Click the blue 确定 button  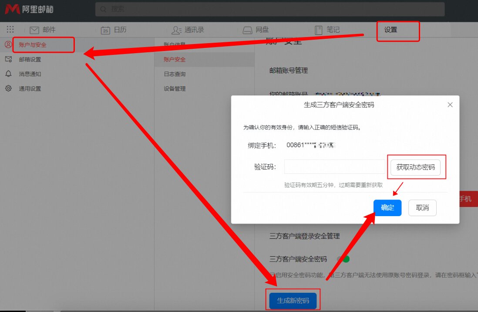click(x=387, y=208)
